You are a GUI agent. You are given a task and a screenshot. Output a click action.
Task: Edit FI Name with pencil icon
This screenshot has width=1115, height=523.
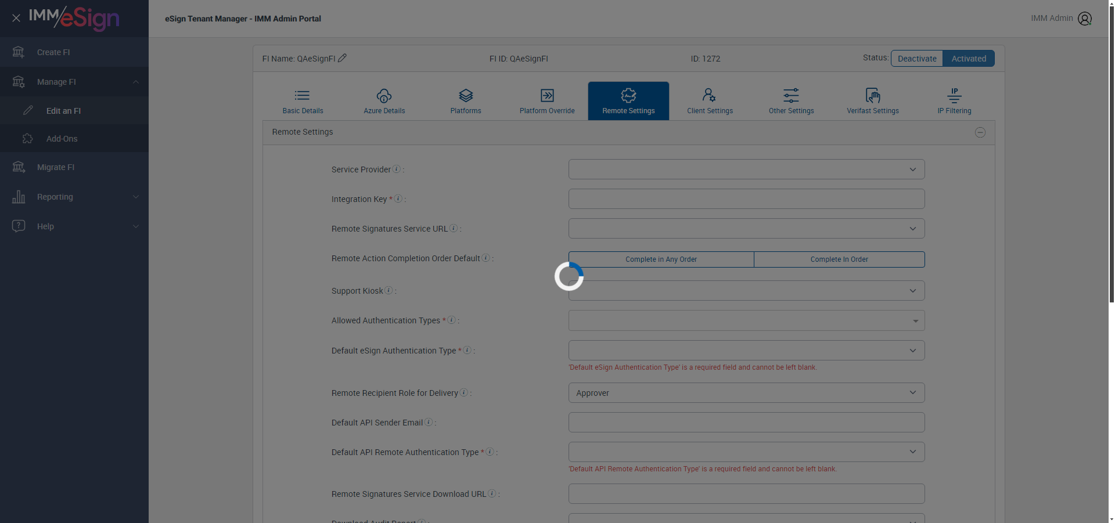tap(343, 58)
